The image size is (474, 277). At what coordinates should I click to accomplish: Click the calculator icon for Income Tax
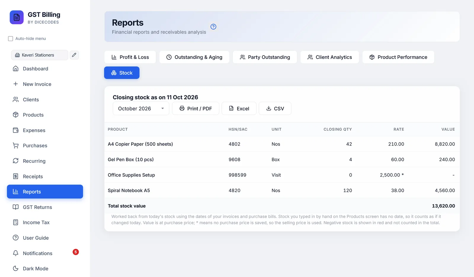click(16, 222)
